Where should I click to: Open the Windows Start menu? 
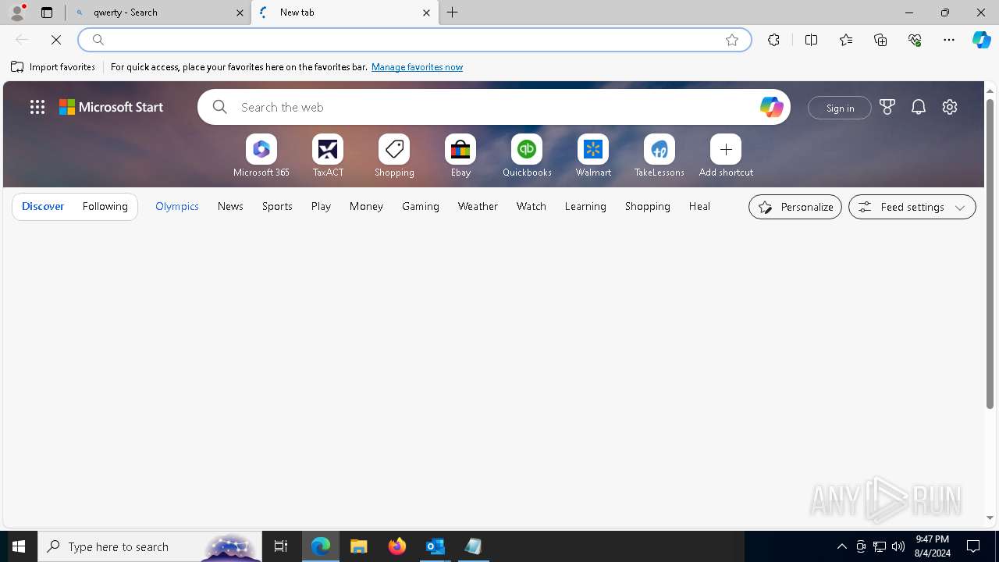(19, 546)
